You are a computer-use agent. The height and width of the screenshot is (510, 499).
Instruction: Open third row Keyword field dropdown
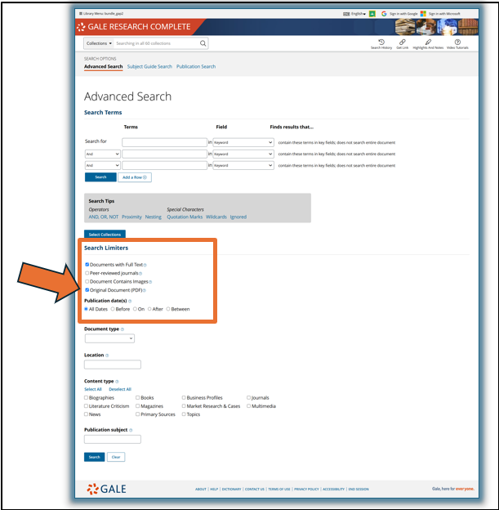243,165
